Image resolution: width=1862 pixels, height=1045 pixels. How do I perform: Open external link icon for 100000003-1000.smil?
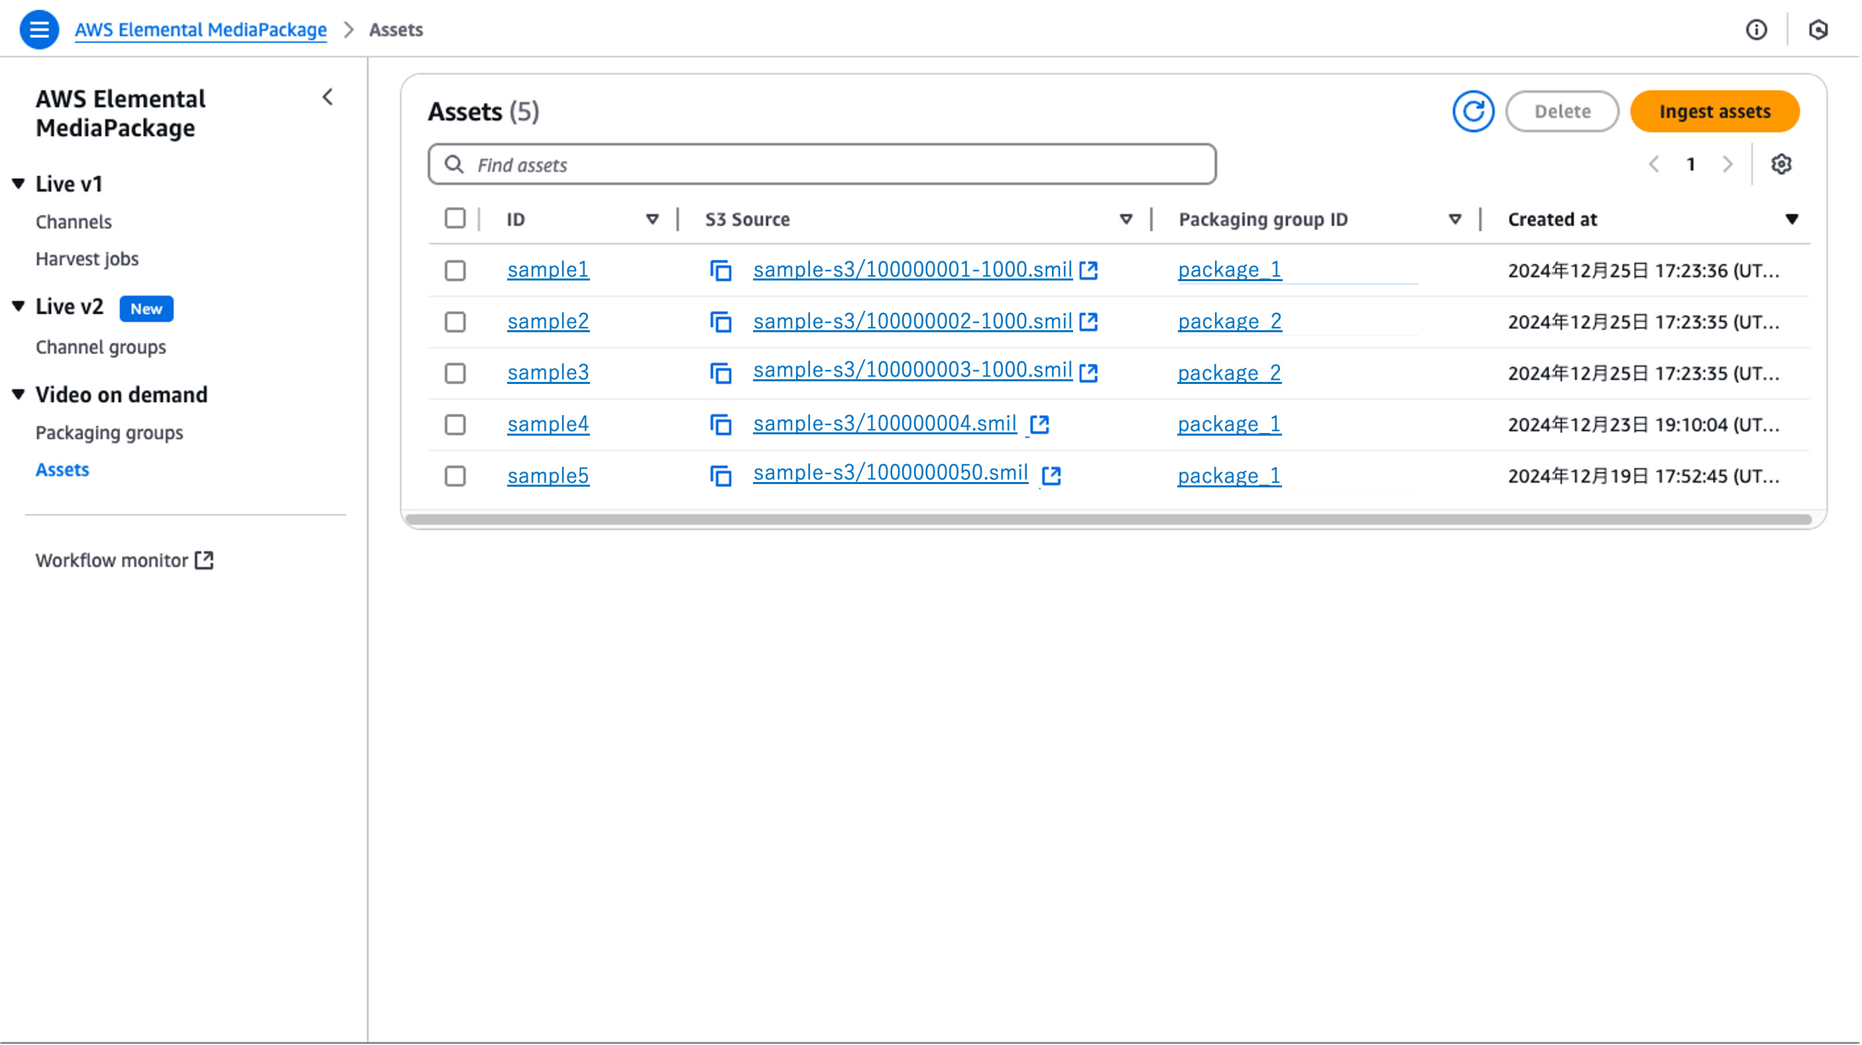coord(1088,373)
